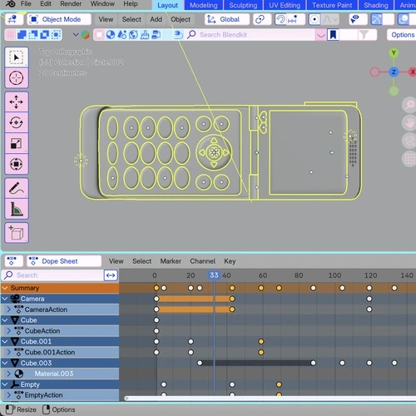Choose the Move tool in toolbar

coord(17,102)
